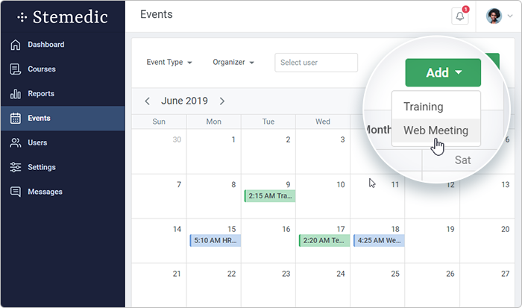This screenshot has width=522, height=308.
Task: Open the 5:10 AM HR event
Action: pyautogui.click(x=215, y=240)
